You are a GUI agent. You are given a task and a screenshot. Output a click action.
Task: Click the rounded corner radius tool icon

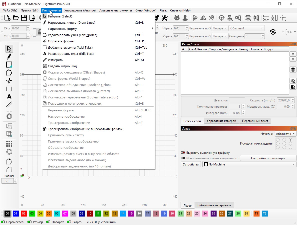[9, 169]
